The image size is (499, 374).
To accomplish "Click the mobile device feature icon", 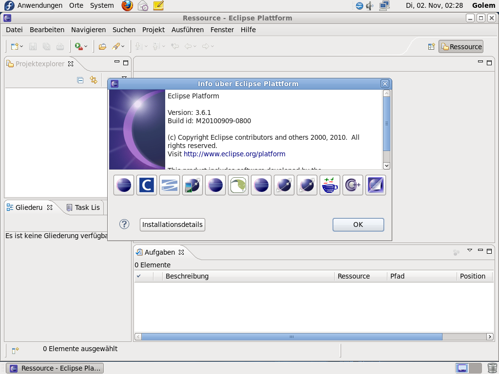I will coord(192,185).
